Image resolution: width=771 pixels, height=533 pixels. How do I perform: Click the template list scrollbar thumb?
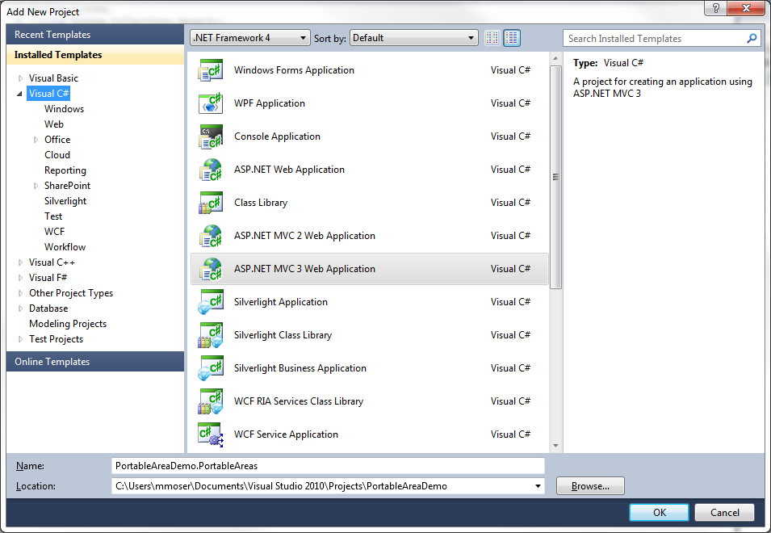555,177
